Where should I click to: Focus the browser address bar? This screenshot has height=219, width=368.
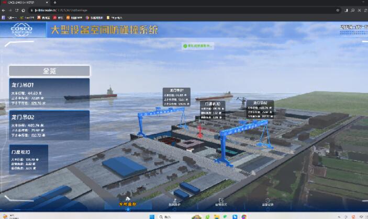coord(157,10)
